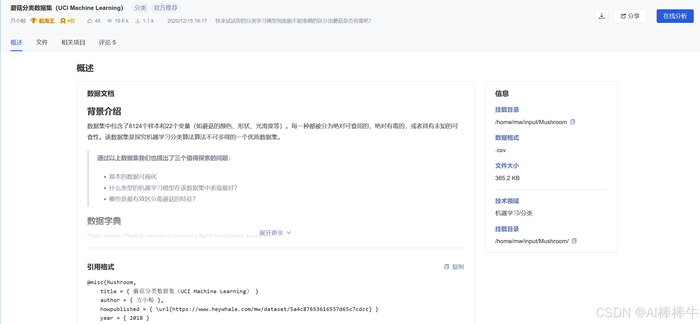The width and height of the screenshot is (700, 324).
Task: Switch to the 文件 tab
Action: 42,42
